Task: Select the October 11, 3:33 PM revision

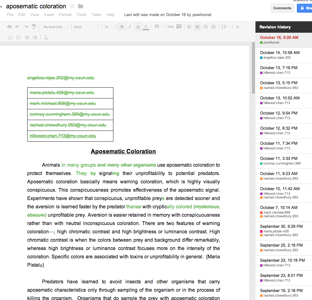Action: point(284,161)
